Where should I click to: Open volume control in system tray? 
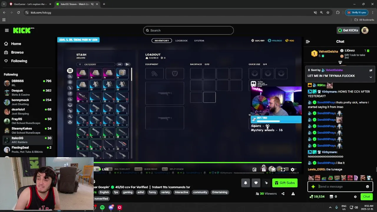point(356,207)
